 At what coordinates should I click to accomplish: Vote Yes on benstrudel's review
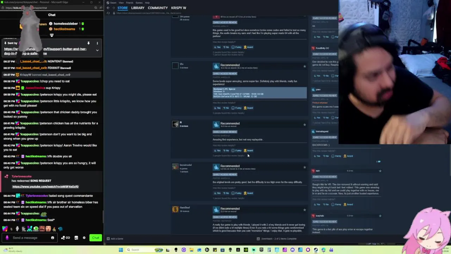pos(217,193)
